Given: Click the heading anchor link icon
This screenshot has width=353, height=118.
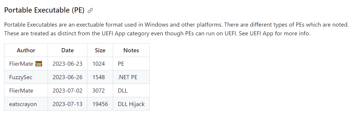Looking at the screenshot, I should coord(90,11).
